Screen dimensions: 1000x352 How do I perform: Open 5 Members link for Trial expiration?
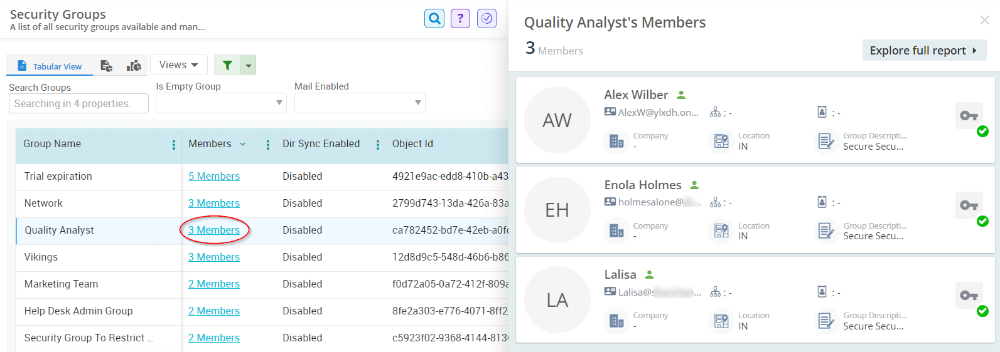coord(214,176)
